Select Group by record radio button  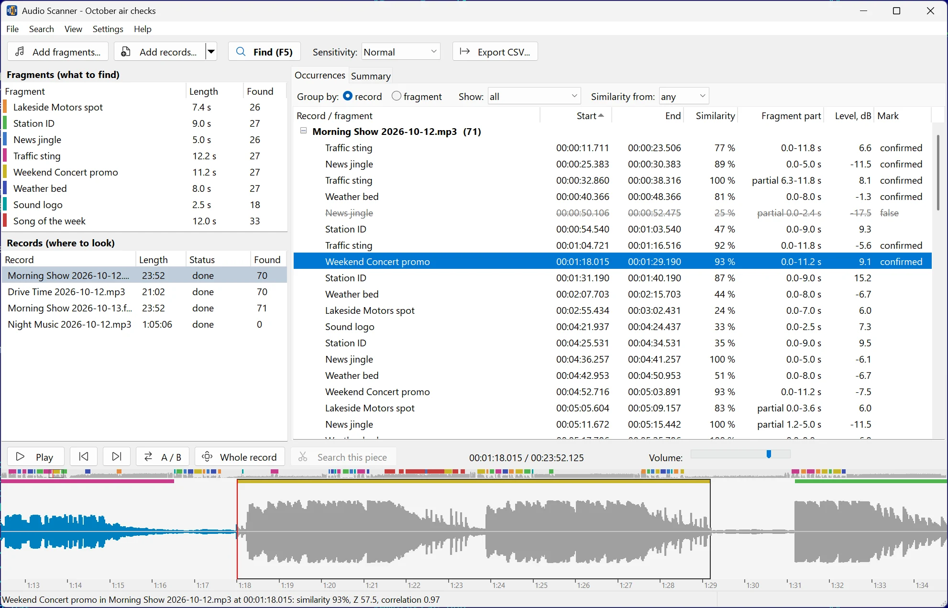[348, 96]
